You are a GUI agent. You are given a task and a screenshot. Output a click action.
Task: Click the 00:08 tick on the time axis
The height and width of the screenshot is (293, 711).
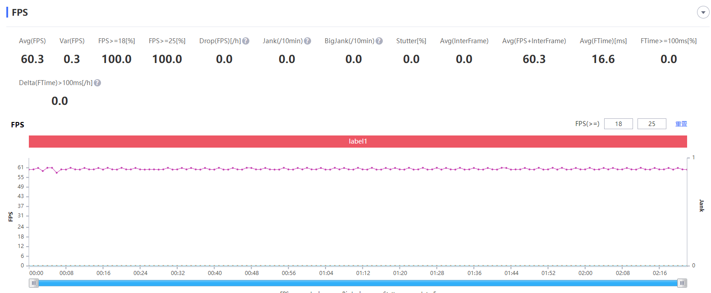point(66,273)
